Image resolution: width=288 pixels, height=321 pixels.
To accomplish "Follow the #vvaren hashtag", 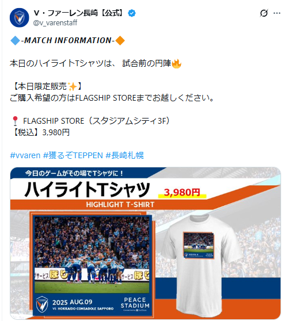I will 25,155.
